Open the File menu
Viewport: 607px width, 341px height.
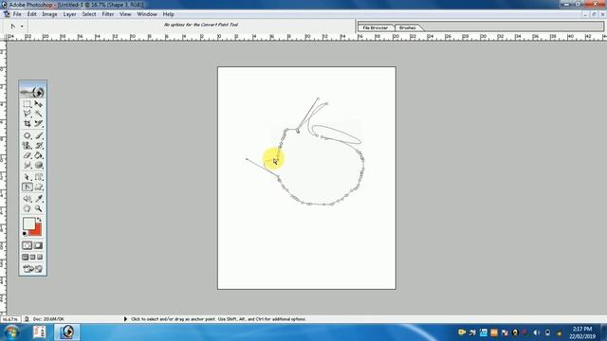tap(17, 14)
